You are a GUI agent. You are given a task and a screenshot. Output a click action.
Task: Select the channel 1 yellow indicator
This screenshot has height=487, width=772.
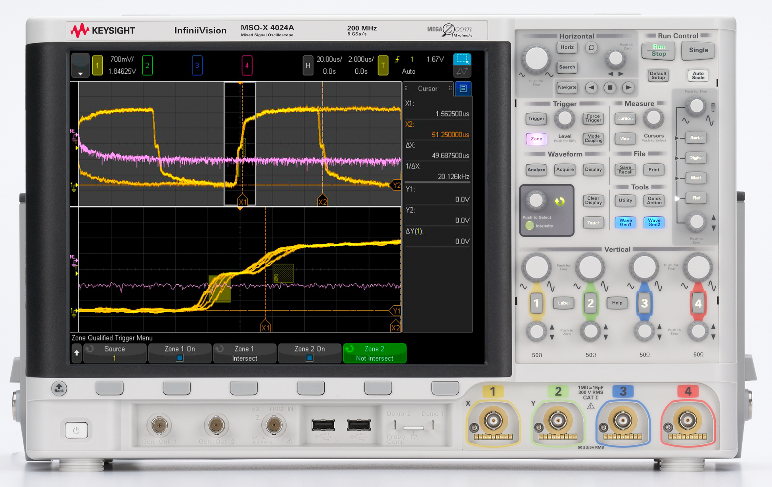point(98,65)
